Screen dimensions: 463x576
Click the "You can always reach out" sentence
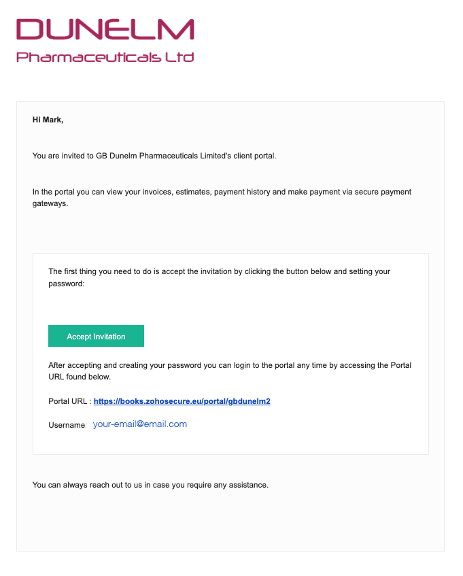pos(150,485)
